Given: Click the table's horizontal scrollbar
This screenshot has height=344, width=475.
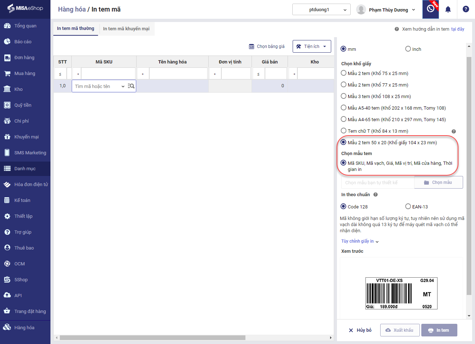Looking at the screenshot, I should (152, 338).
